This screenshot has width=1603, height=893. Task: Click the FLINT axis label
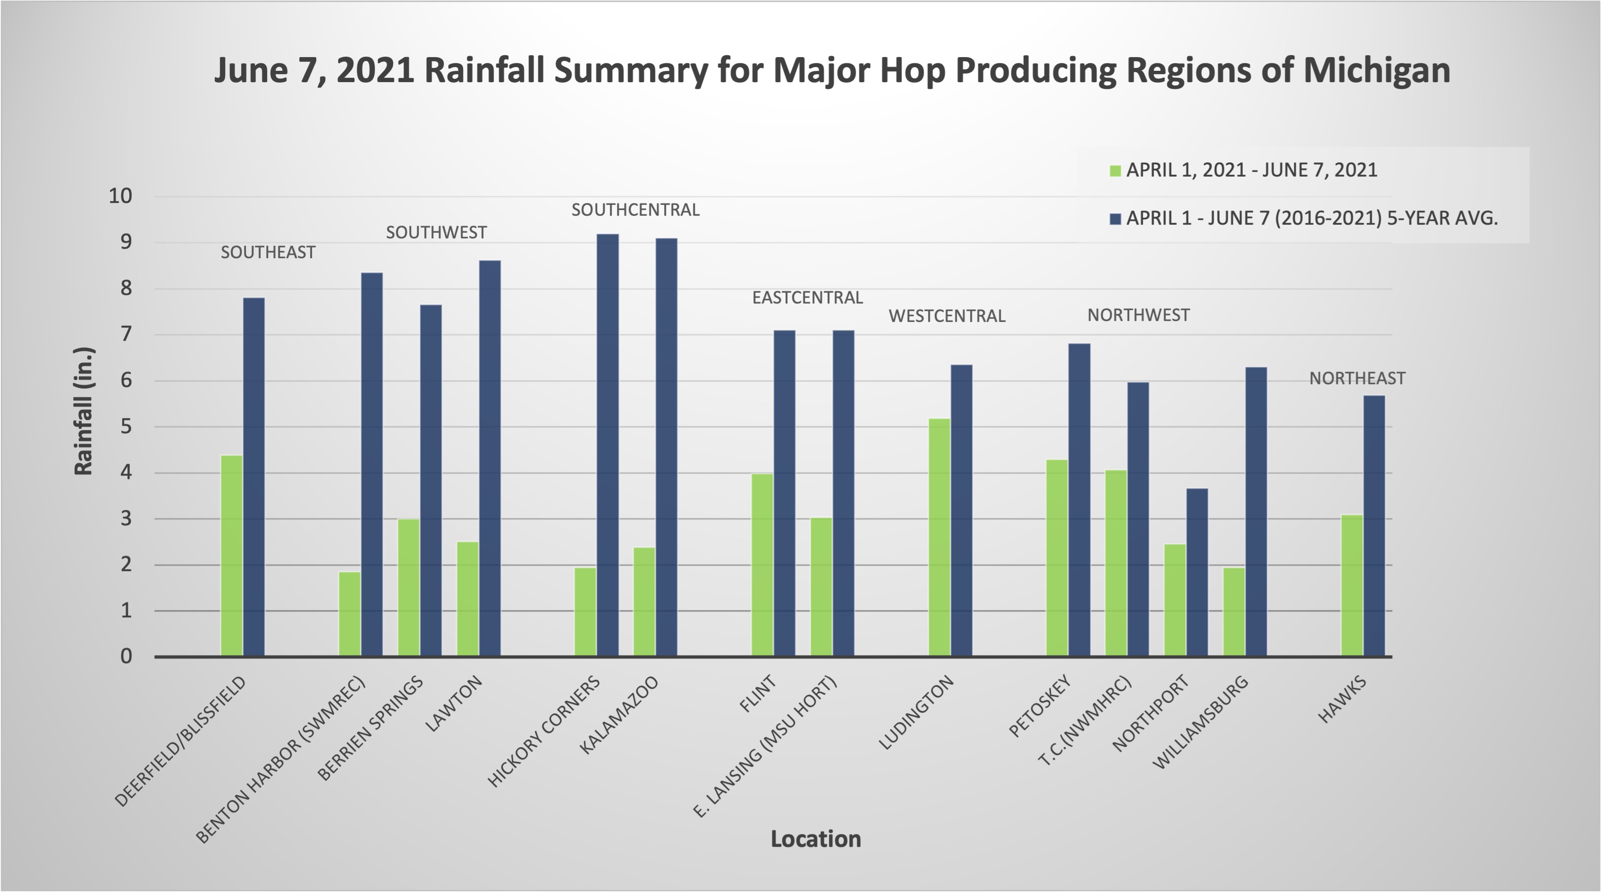click(757, 694)
